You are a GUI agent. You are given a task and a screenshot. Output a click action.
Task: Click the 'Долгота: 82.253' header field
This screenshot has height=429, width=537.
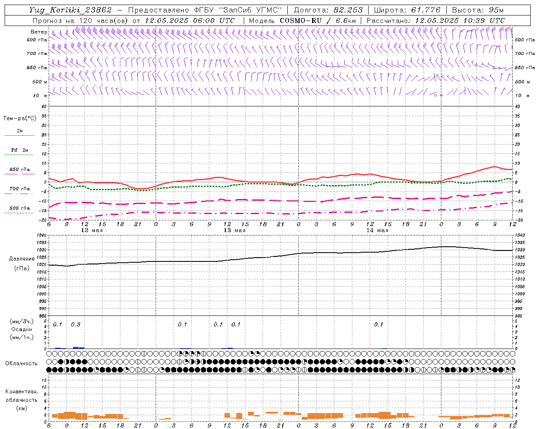tap(328, 10)
